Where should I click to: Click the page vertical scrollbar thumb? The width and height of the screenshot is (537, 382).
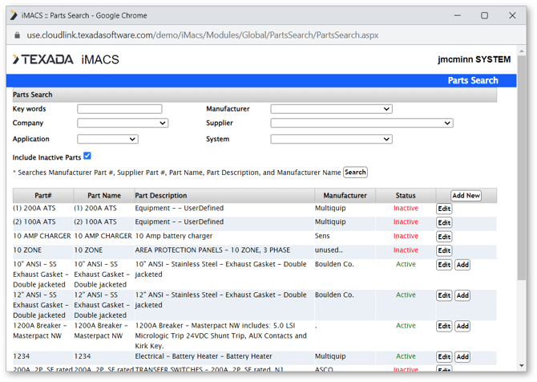[x=522, y=168]
